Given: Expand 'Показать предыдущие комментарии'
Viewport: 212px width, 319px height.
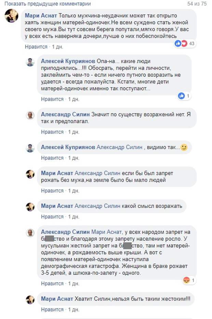Looking at the screenshot, I should [48, 4].
